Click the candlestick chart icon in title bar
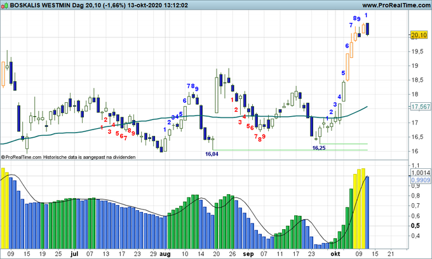 4,5
